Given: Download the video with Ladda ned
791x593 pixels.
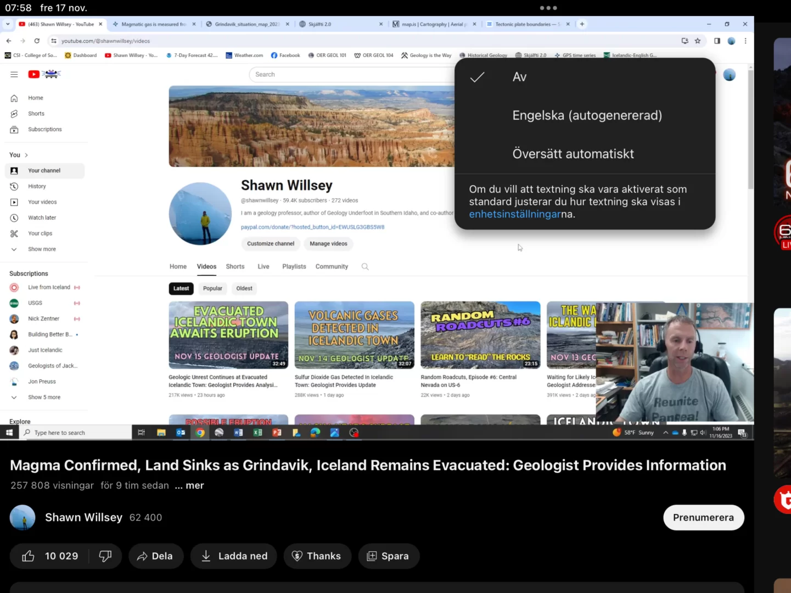Looking at the screenshot, I should tap(234, 556).
